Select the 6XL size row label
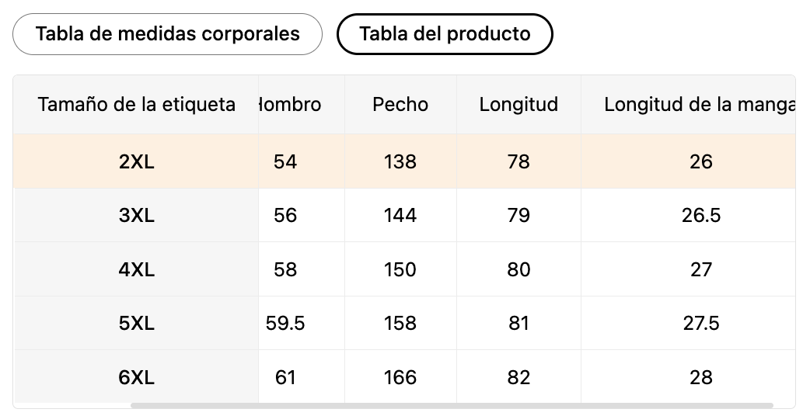 click(136, 377)
